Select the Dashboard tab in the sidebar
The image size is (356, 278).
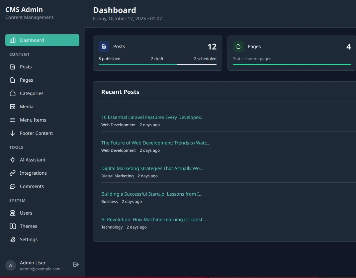pyautogui.click(x=42, y=40)
